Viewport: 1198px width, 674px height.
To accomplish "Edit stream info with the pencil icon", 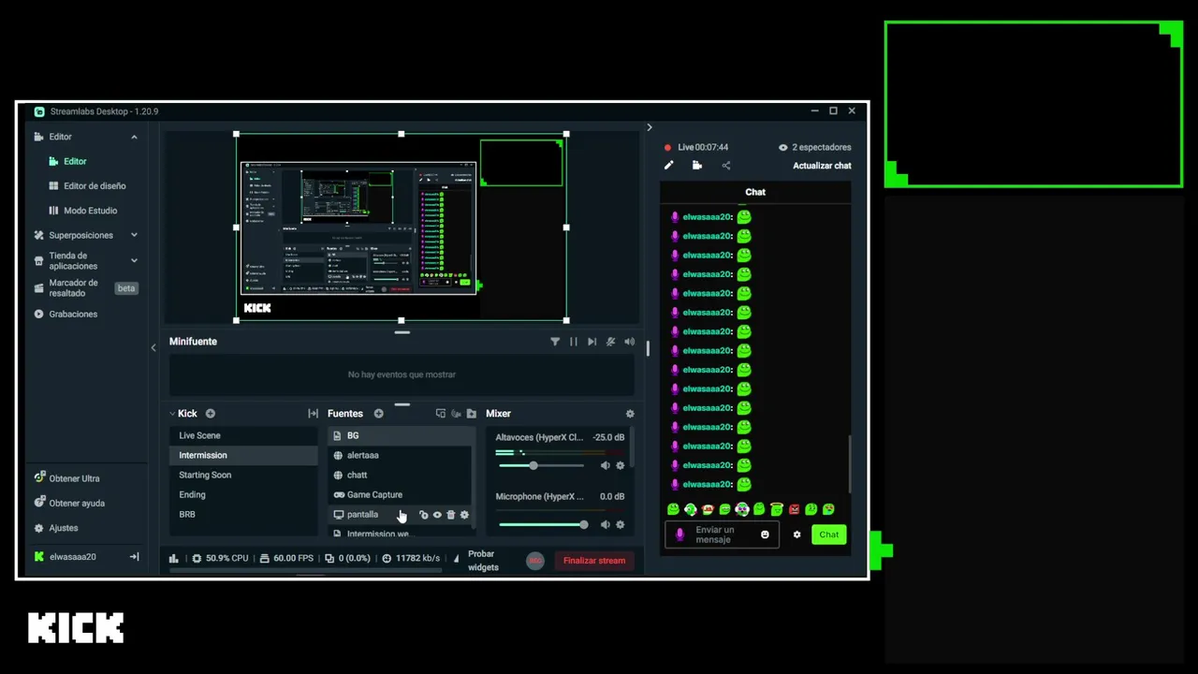I will pyautogui.click(x=669, y=166).
